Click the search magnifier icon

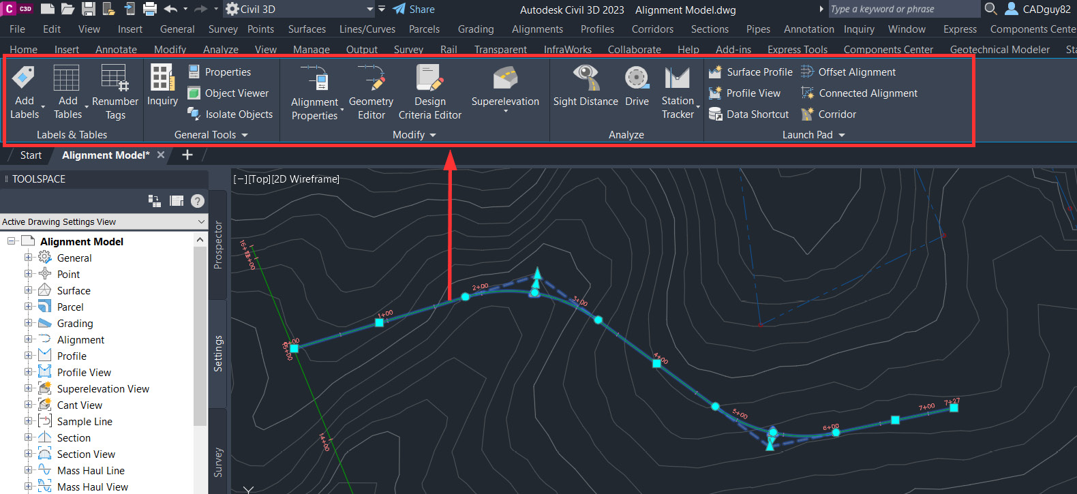click(x=991, y=9)
